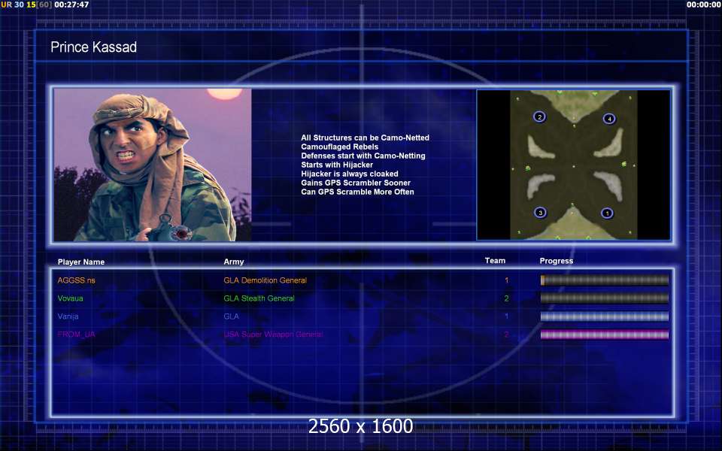The width and height of the screenshot is (722, 451).
Task: Click player name "FROM_UA"
Action: [77, 334]
